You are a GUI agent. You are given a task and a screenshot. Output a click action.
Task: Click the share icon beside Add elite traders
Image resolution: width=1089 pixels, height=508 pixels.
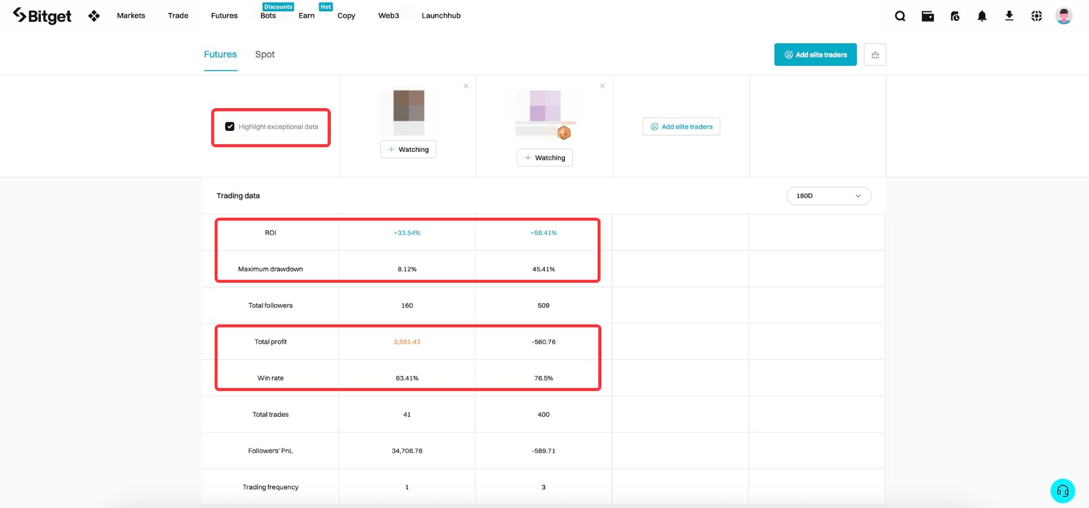click(875, 55)
